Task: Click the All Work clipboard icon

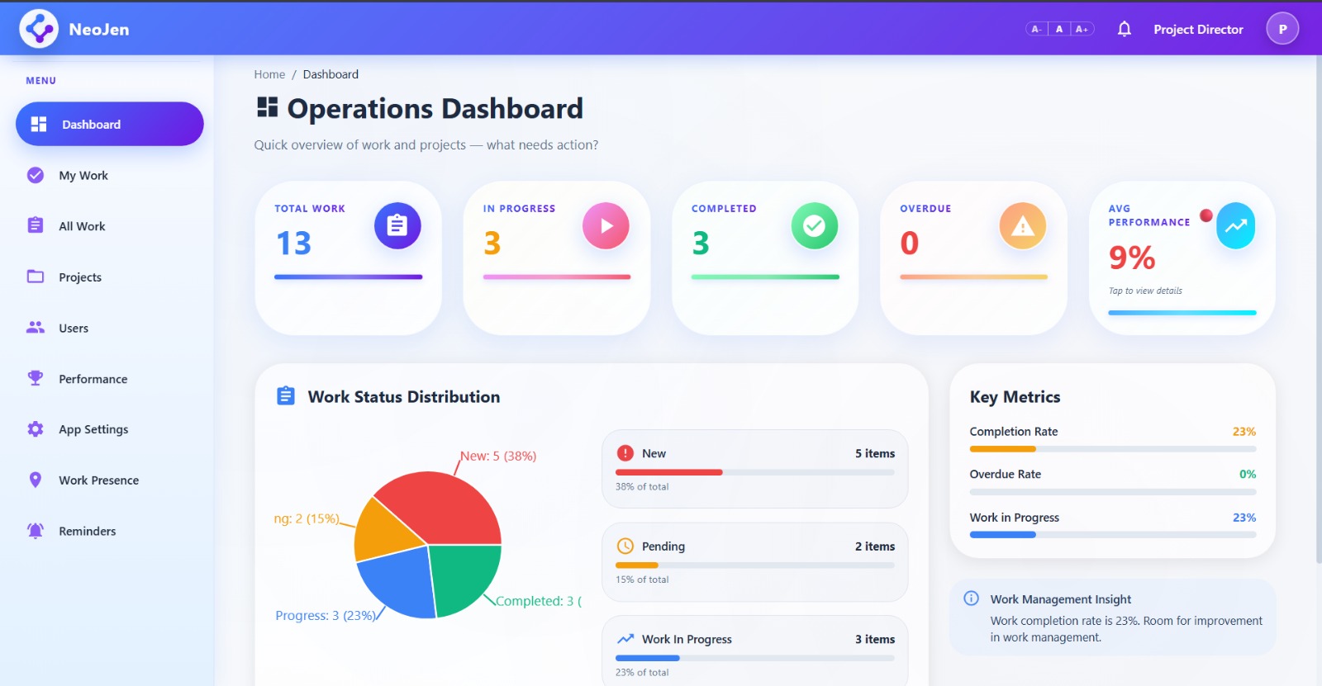Action: 36,225
